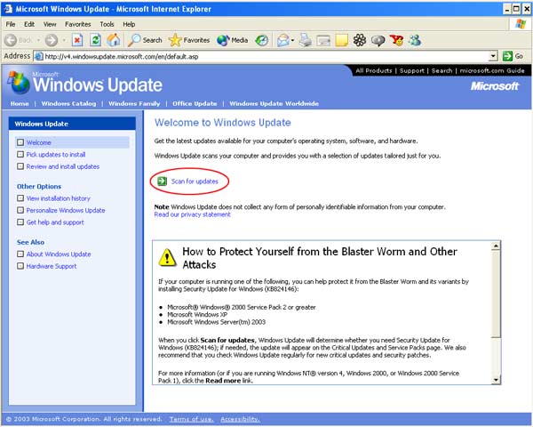Open Hardware Support link
This screenshot has width=533, height=427.
[52, 266]
